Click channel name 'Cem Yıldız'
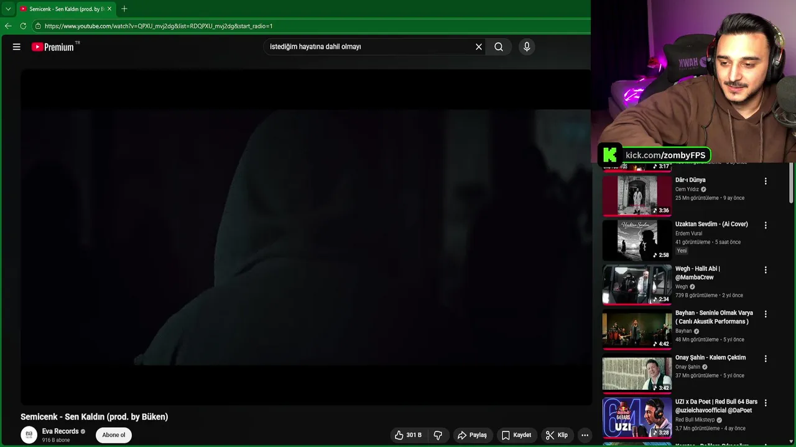Viewport: 796px width, 447px height. tap(687, 189)
